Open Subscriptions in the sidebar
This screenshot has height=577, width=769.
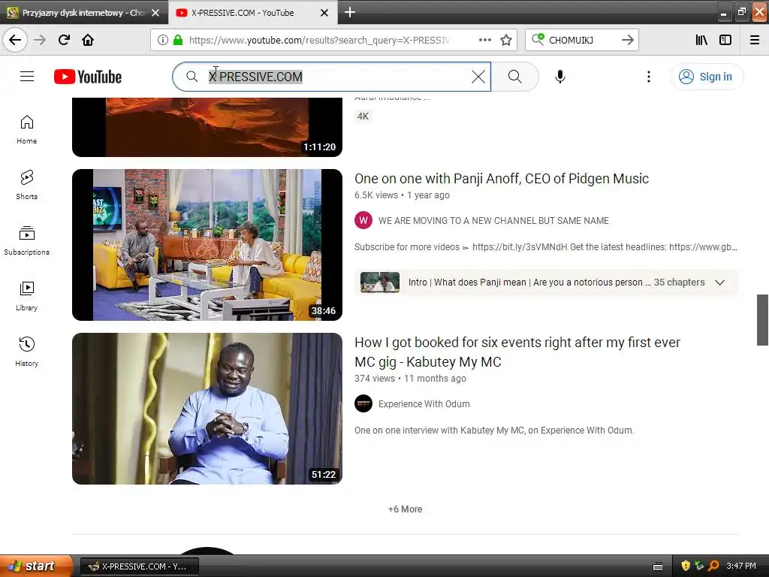coord(26,241)
